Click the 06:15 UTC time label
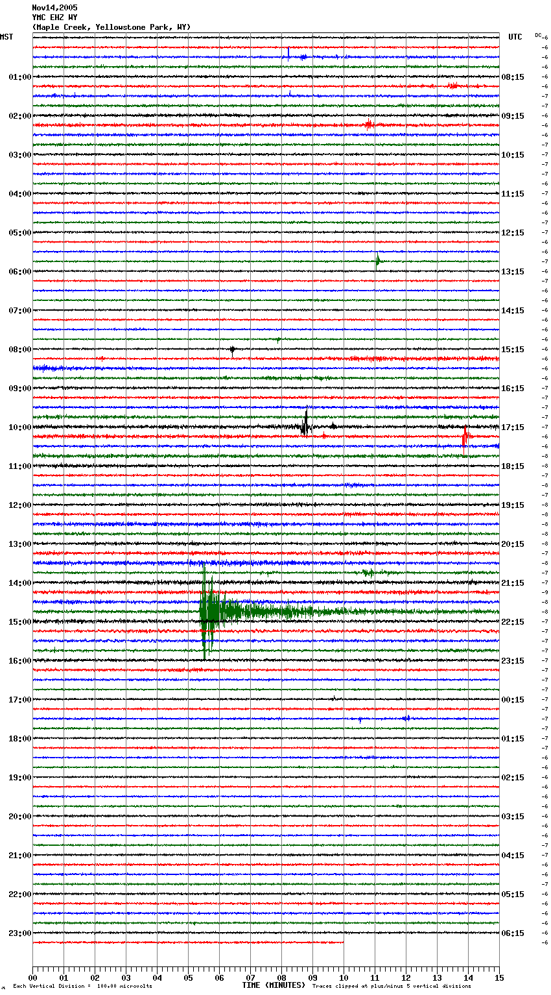Viewport: 551px width, 995px height. pos(513,933)
